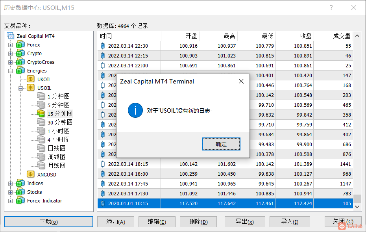The height and width of the screenshot is (232, 366).
Task: Click high value 100.450 in 18:00 row
Action: tap(226, 174)
